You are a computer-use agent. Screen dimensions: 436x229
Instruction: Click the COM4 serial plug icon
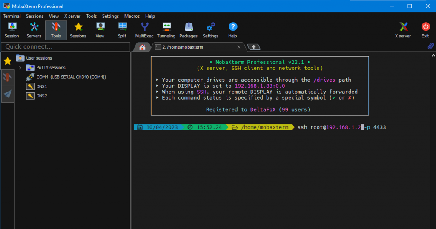coord(30,77)
